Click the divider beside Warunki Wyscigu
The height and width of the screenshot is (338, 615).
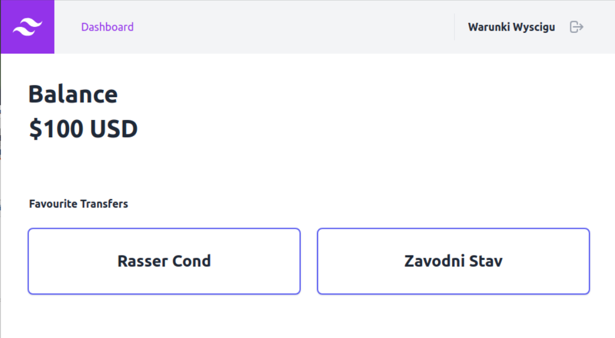(x=454, y=27)
